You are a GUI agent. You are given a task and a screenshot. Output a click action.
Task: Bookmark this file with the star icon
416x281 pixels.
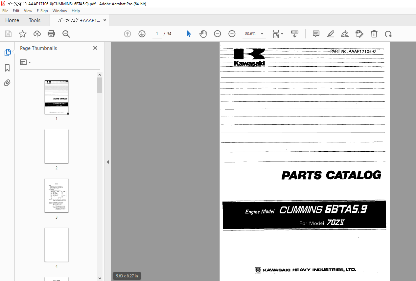pos(23,34)
